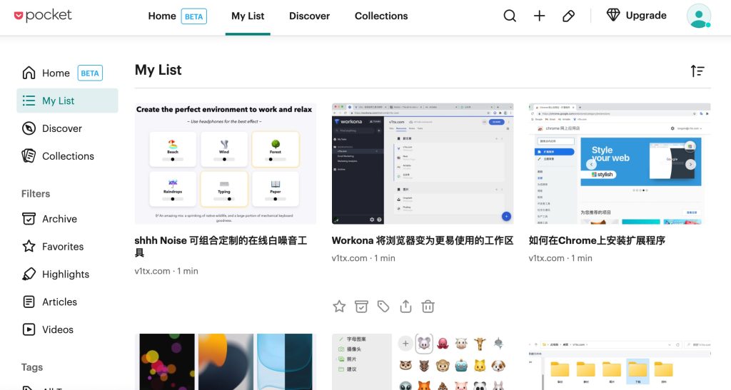
Task: Open the Discover tab in top navigation
Action: click(x=309, y=16)
